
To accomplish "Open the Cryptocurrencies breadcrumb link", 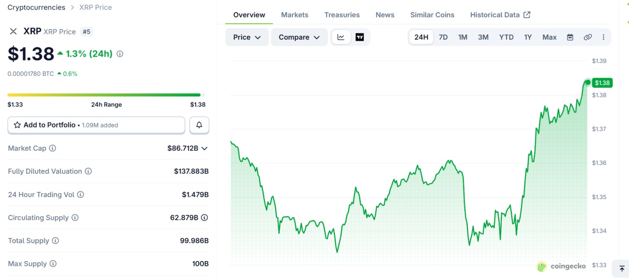I will (x=36, y=7).
